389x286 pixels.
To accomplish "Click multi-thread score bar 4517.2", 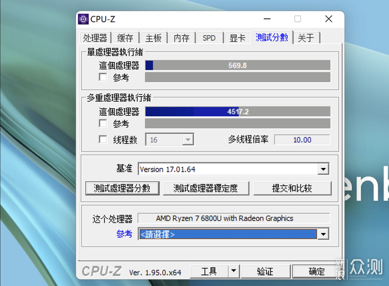I will 238,111.
